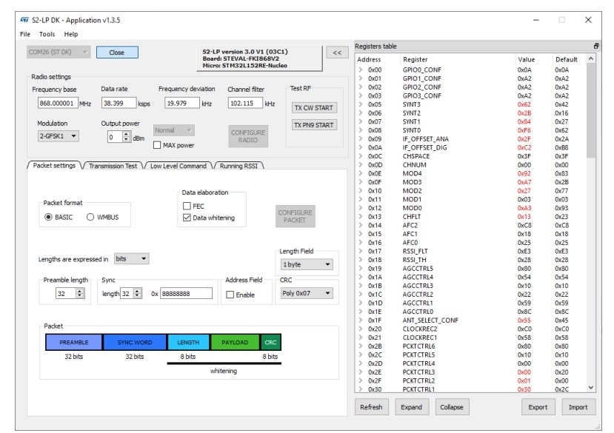The image size is (614, 433).
Task: Toggle the Data whitening checkbox
Action: point(187,218)
